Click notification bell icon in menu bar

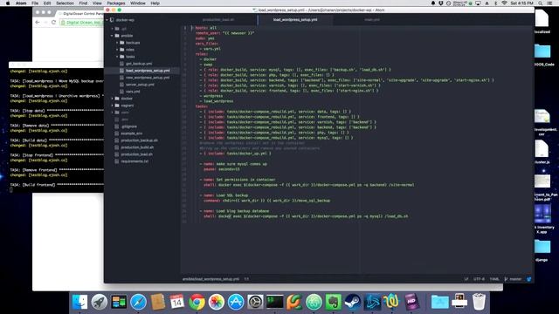click(433, 3)
